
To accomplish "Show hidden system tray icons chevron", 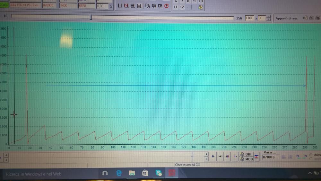I will 310,173.
